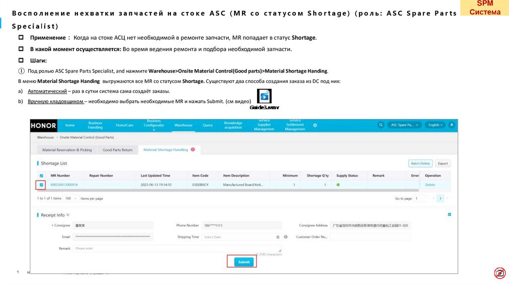The width and height of the screenshot is (509, 285).
Task: Open the home menu item
Action: coord(70,125)
